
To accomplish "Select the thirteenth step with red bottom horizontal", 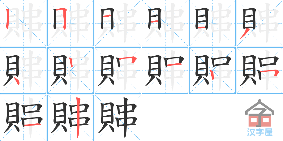I will tap(23, 118).
